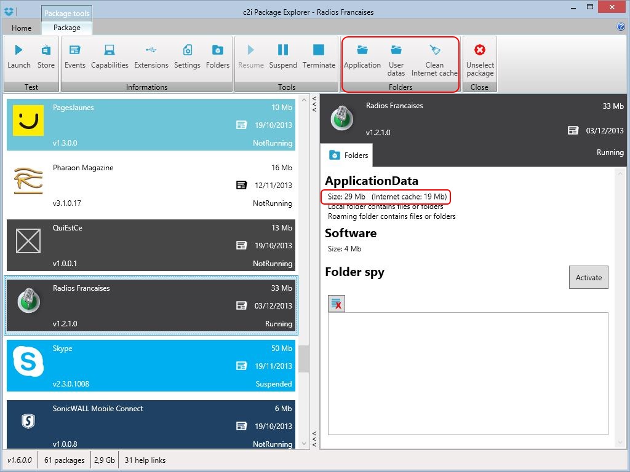Screen dimensions: 630x472
Task: Open the Application folder
Action: 362,57
